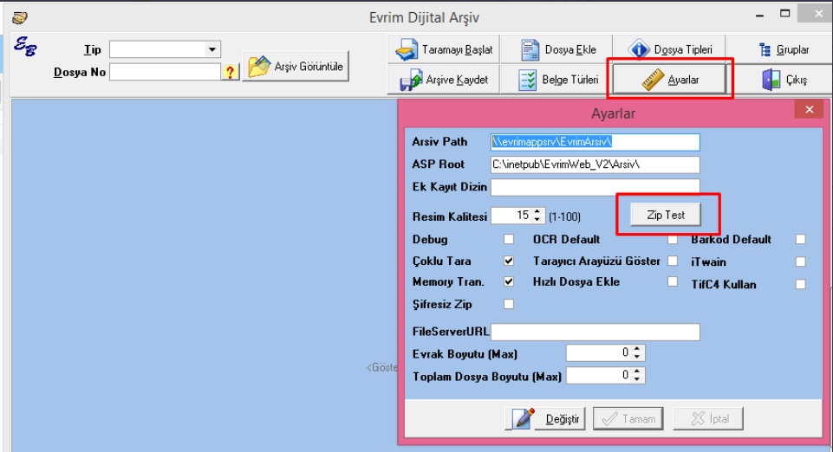Enable the Hızlı Dosya Ekle checkbox
Screen dimensions: 833x452
673,281
